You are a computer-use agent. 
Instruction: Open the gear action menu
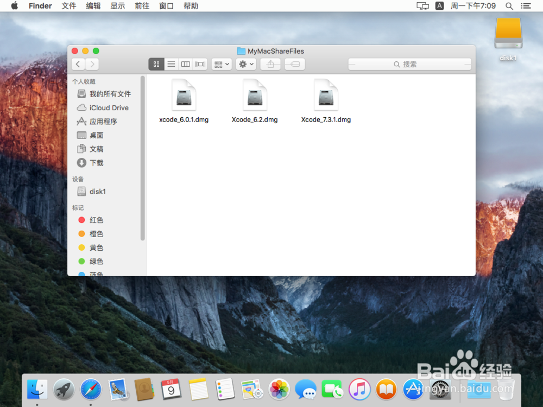pos(246,64)
